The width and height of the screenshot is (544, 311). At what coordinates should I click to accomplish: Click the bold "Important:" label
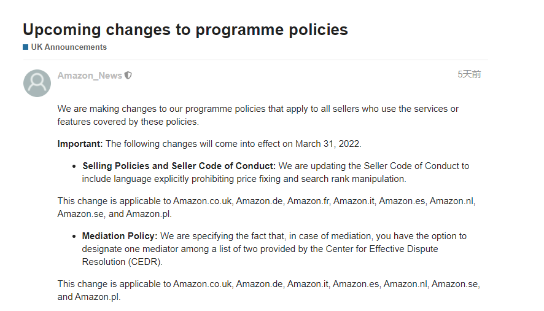pos(80,144)
